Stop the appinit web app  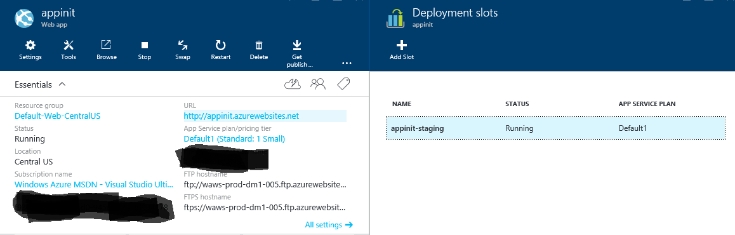[x=144, y=50]
